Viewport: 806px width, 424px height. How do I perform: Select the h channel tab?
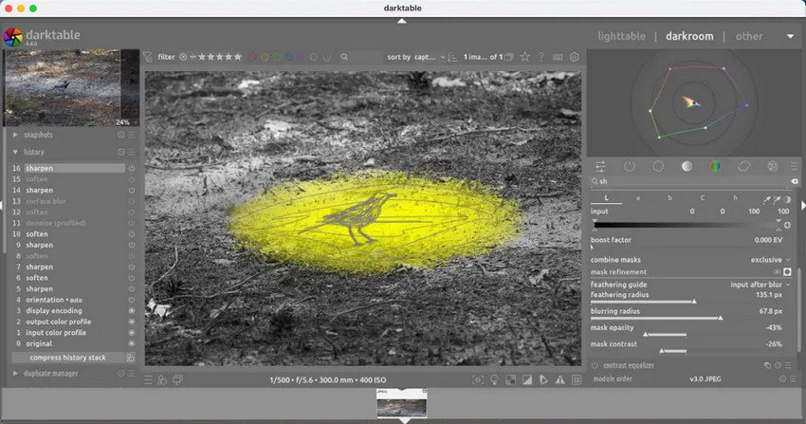[x=735, y=198]
